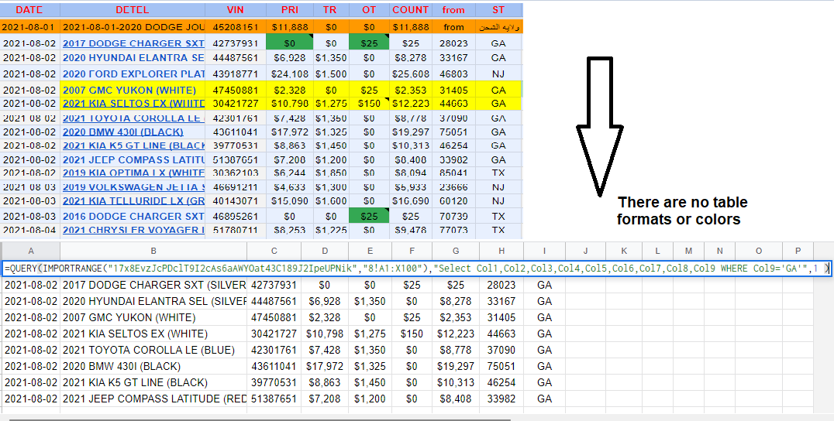Select column M header
This screenshot has width=834, height=421.
(689, 251)
